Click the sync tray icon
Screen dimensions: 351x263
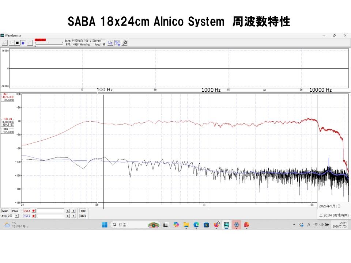[301, 225]
